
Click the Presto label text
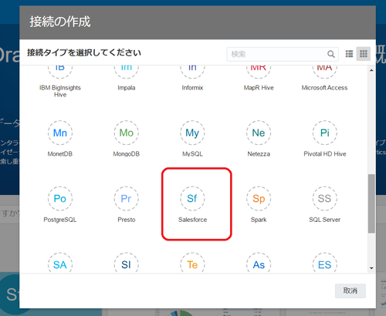point(127,220)
